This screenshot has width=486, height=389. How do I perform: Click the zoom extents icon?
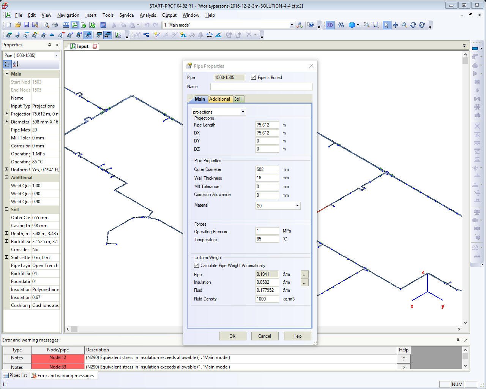point(376,25)
